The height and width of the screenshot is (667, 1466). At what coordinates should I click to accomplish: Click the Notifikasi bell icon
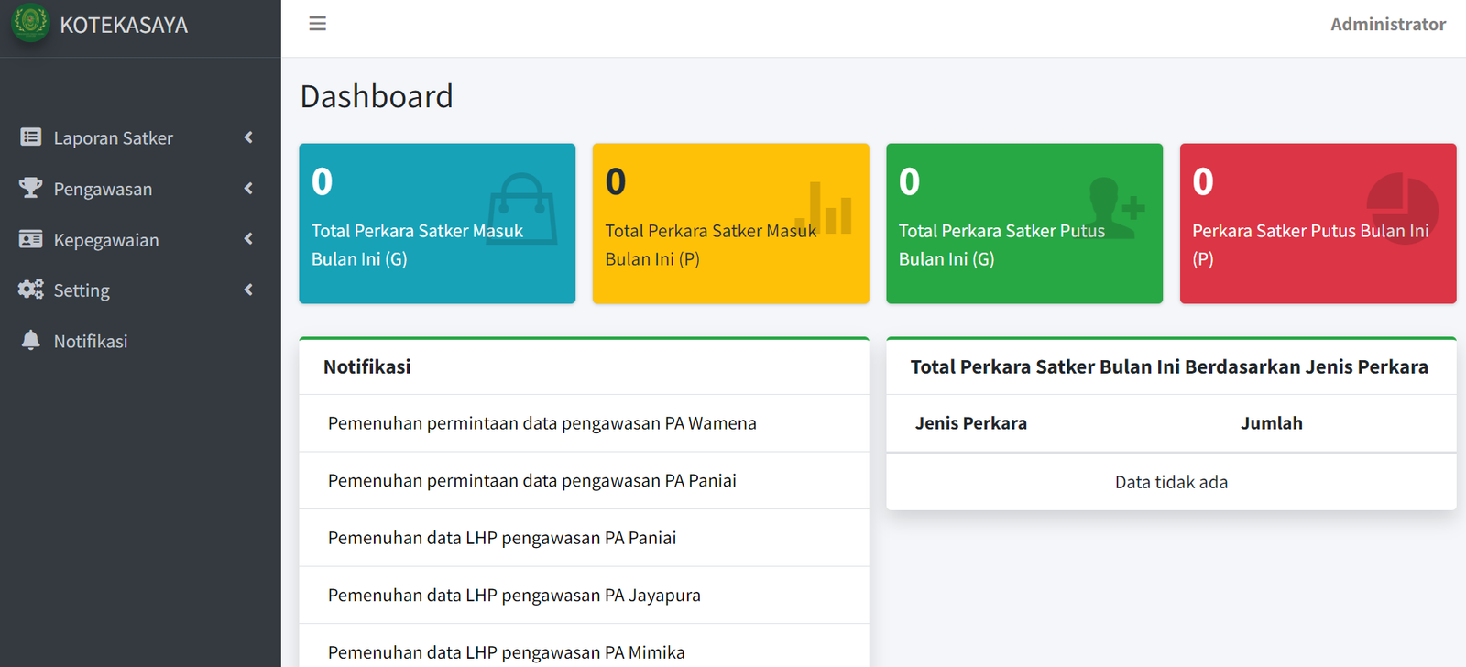coord(30,341)
